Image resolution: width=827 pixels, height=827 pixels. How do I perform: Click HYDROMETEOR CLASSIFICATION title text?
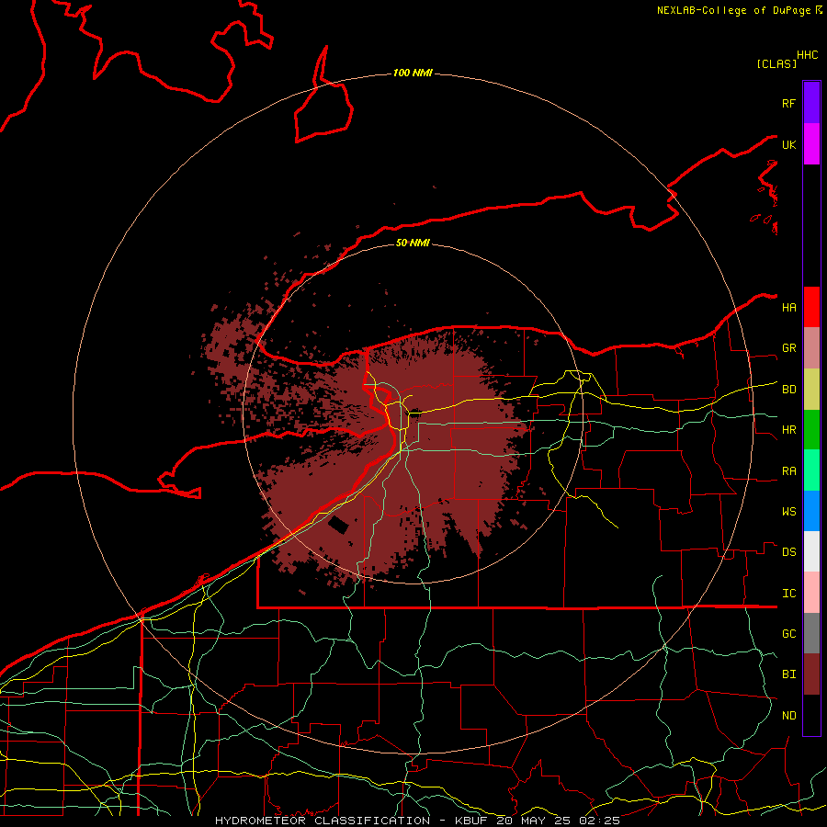323,821
